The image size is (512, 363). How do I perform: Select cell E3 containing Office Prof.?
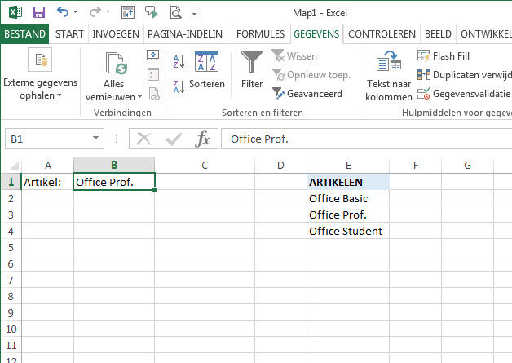[348, 215]
